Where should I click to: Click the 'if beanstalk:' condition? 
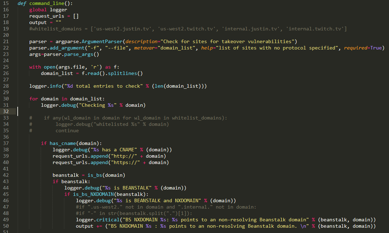point(71,182)
